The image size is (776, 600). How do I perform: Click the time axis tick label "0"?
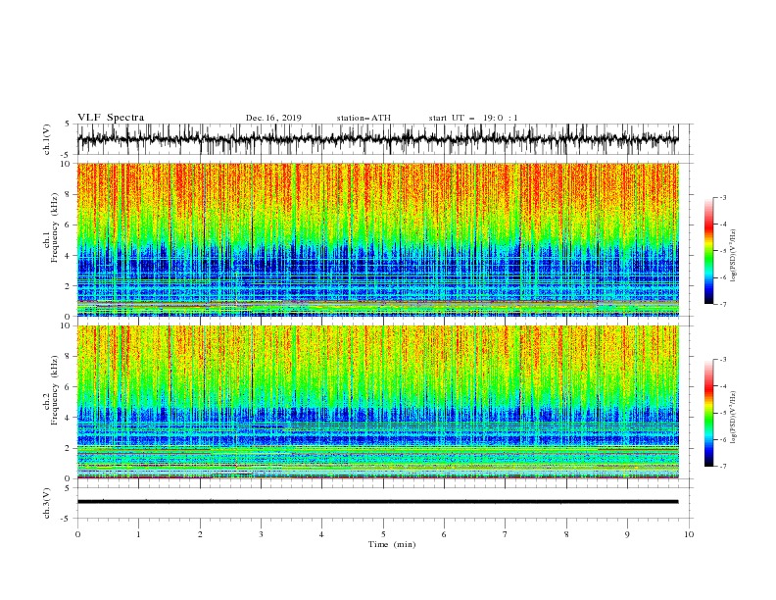click(77, 534)
